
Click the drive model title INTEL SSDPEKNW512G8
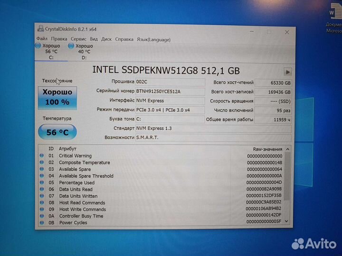tap(145, 70)
